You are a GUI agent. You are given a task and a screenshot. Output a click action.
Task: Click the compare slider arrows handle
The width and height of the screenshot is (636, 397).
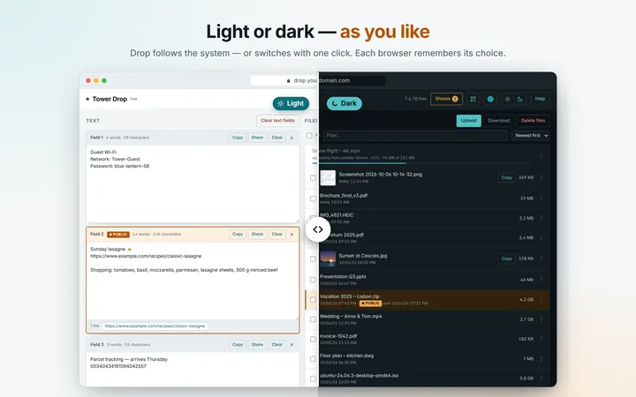click(318, 229)
